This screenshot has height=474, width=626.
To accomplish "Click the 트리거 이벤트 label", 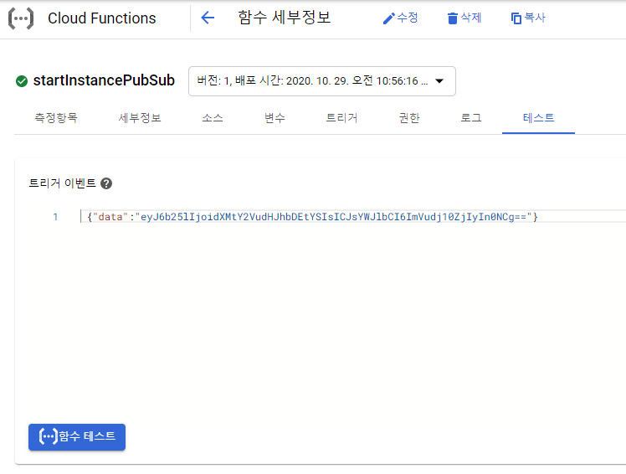I will tap(62, 183).
